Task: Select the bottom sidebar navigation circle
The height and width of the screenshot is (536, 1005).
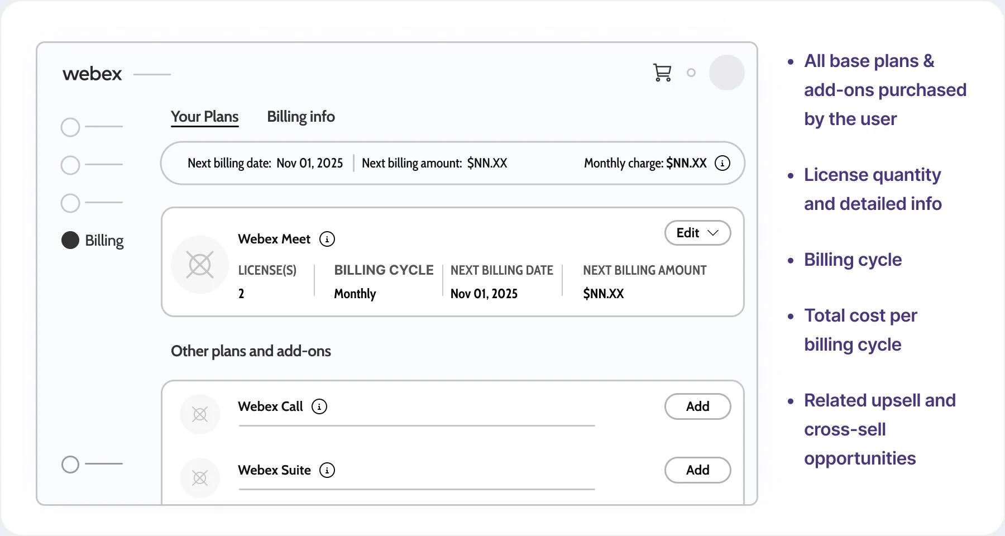Action: point(70,464)
